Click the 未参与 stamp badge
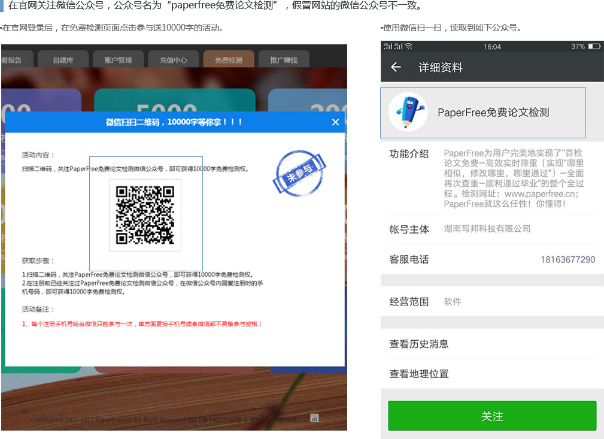Image resolution: width=604 pixels, height=439 pixels. click(x=299, y=173)
